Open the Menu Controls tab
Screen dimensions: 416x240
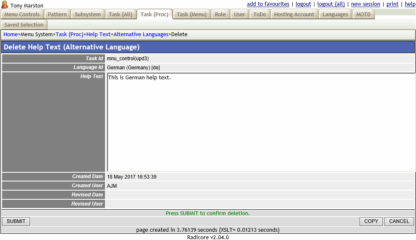click(22, 14)
